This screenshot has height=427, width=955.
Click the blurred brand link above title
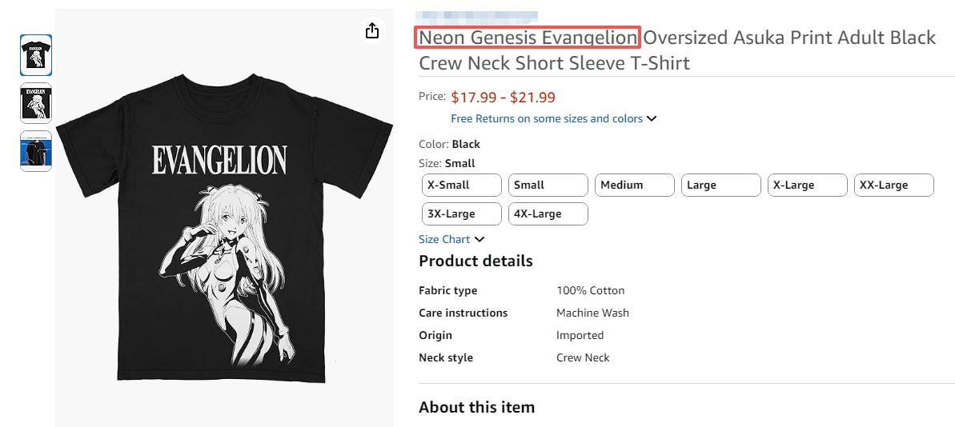click(477, 15)
